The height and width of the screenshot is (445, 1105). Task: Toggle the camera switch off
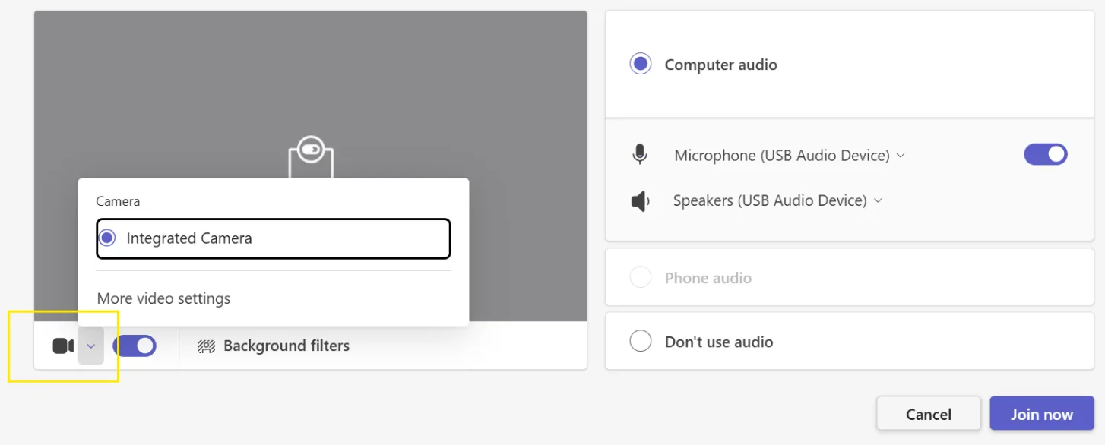(x=135, y=346)
